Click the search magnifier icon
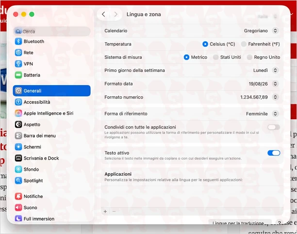The height and width of the screenshot is (234, 297). [18, 32]
